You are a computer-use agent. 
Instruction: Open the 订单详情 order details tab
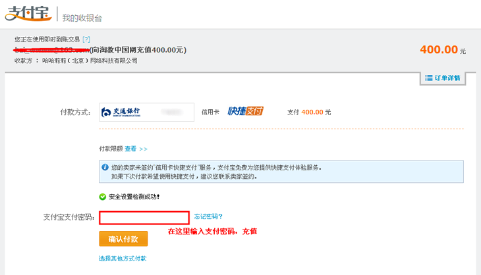(443, 78)
